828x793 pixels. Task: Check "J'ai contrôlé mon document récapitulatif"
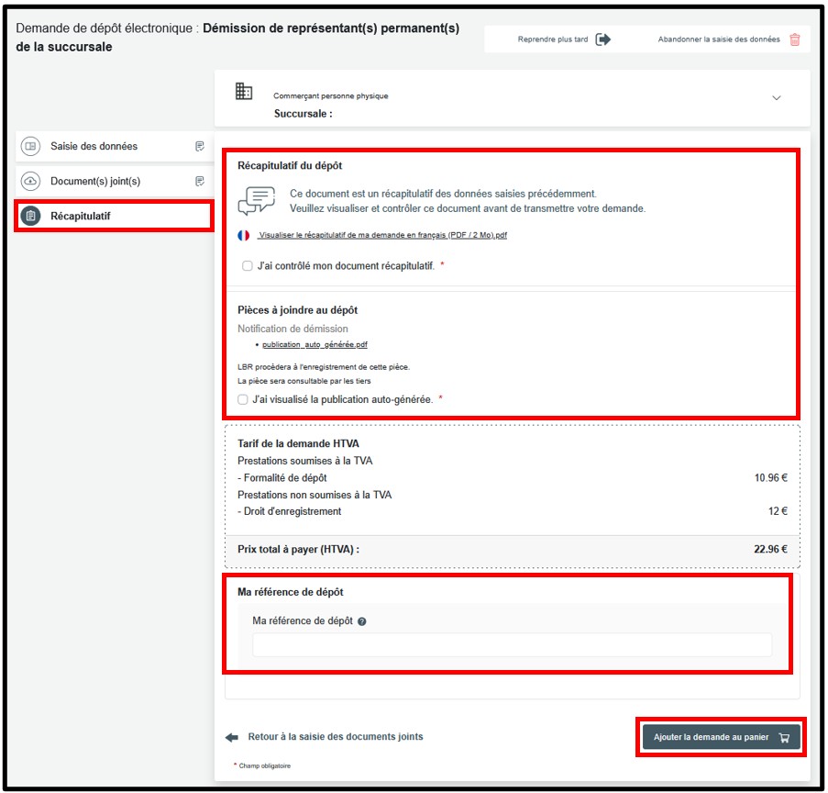pyautogui.click(x=248, y=266)
